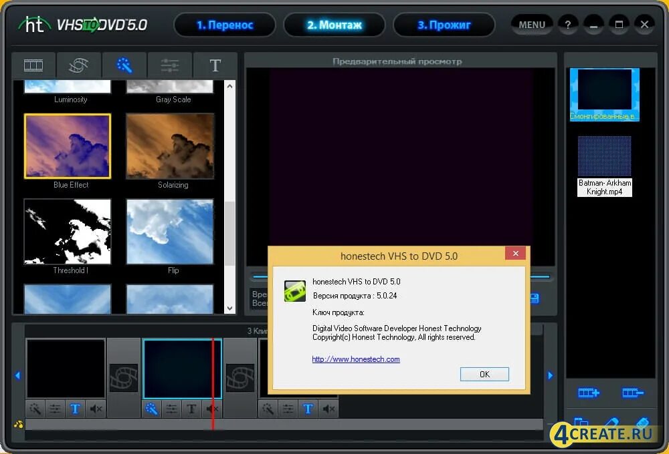This screenshot has width=669, height=454.
Task: Select the Смонтированные в... clip thumbnail
Action: pos(605,95)
